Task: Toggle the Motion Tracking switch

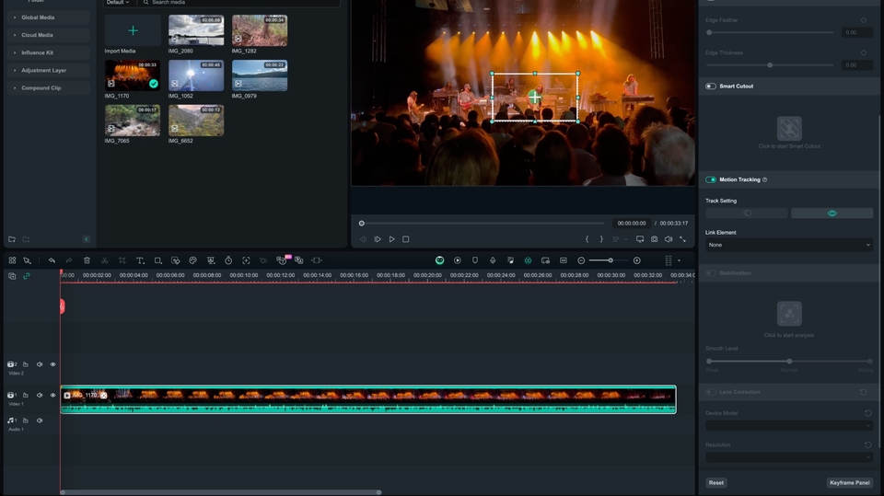Action: click(x=711, y=179)
